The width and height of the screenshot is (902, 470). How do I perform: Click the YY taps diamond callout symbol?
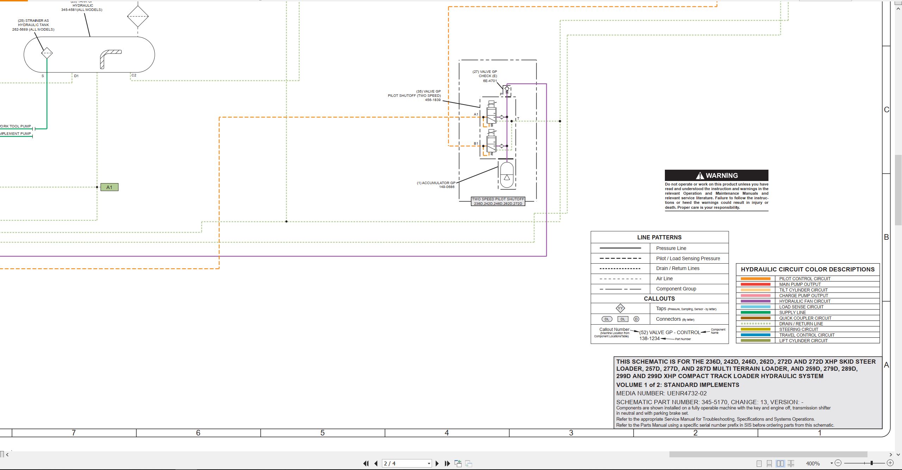tap(620, 308)
